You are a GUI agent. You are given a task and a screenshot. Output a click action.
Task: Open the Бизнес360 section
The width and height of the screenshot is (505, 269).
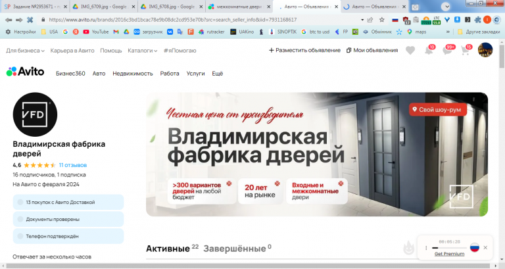(70, 74)
